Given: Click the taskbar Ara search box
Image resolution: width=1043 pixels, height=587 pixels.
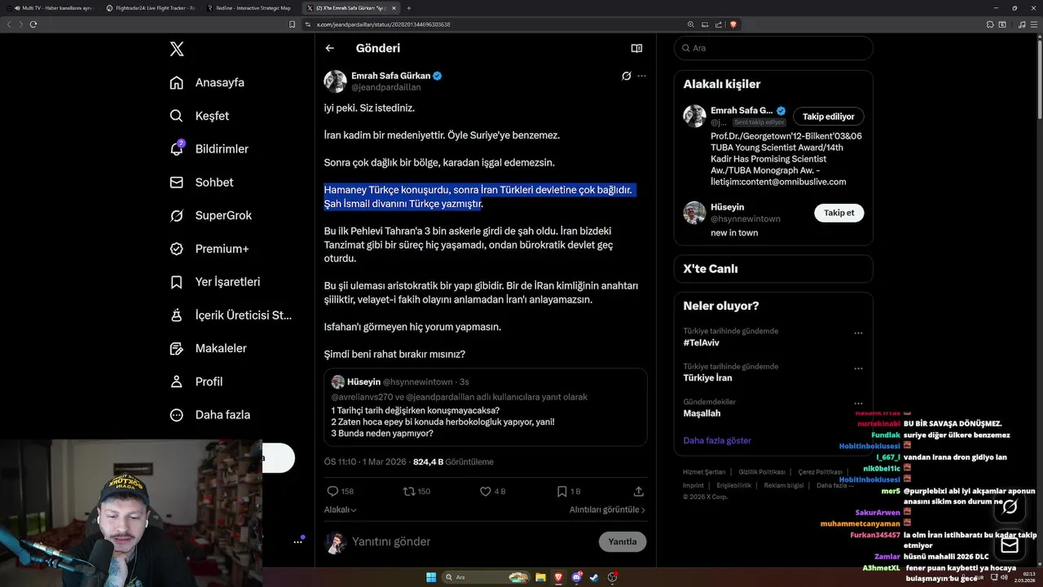Looking at the screenshot, I should point(486,577).
